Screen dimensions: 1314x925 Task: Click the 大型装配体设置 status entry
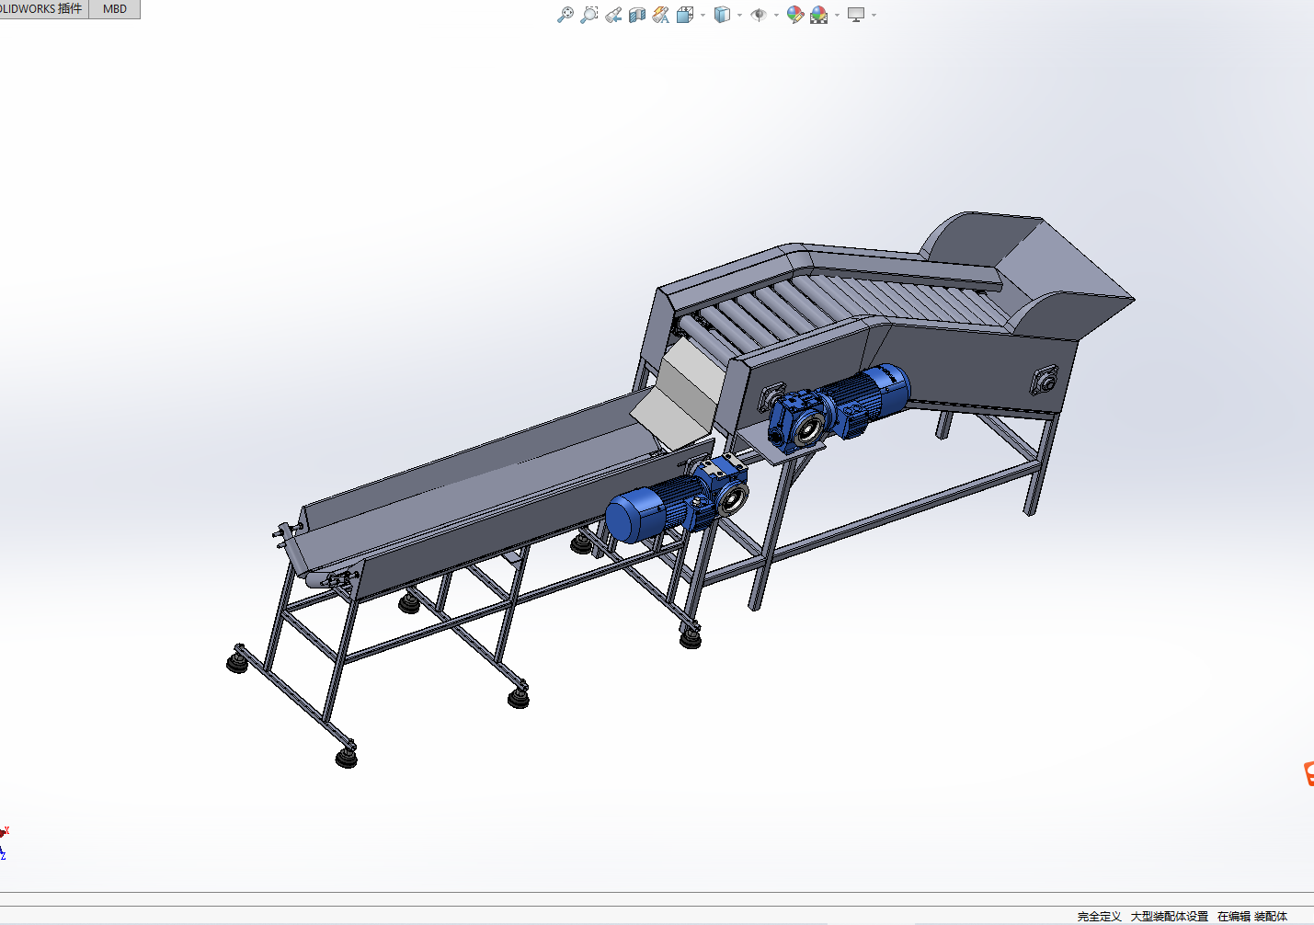(x=1169, y=916)
